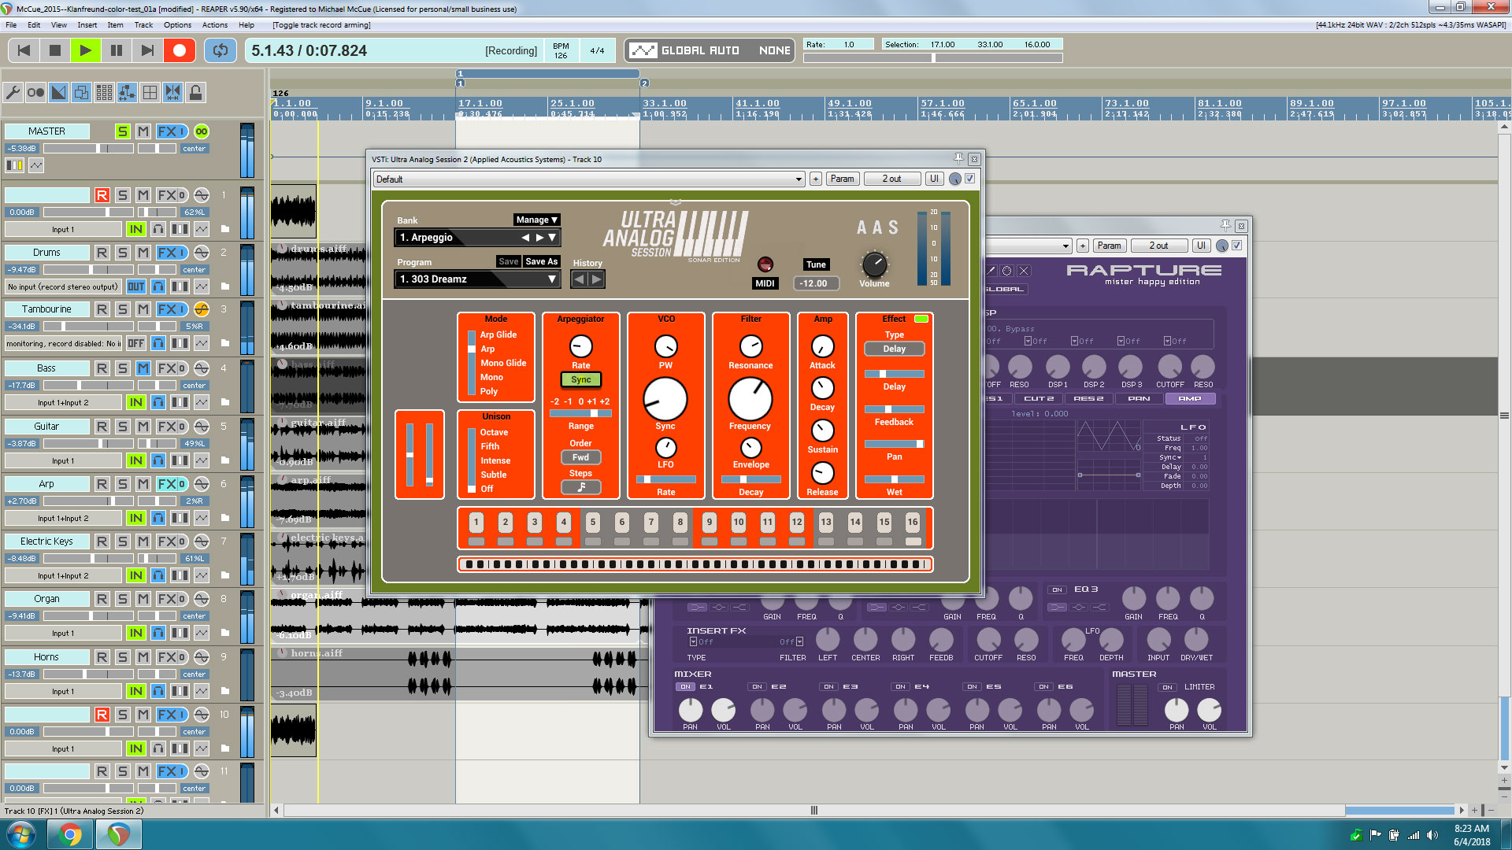Toggle the Effect on/off indicator light
This screenshot has width=1512, height=850.
tap(921, 319)
